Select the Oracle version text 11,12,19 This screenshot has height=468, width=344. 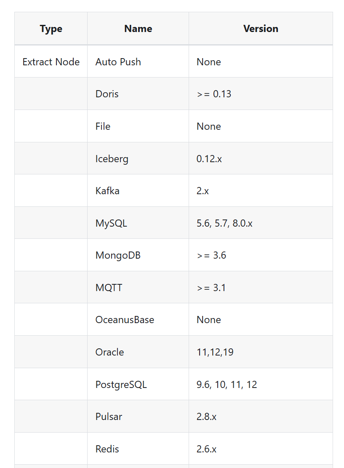[215, 352]
